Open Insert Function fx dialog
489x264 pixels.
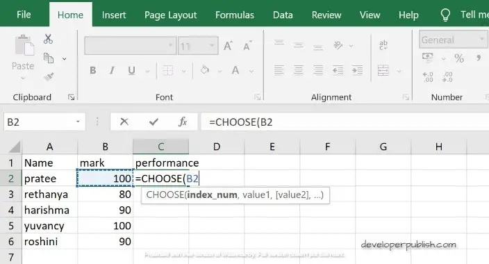183,122
